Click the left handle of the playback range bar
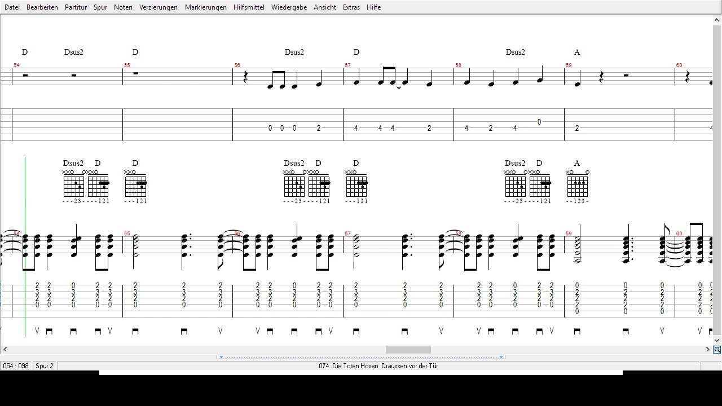Viewport: 722px width, 406px height. (x=221, y=357)
